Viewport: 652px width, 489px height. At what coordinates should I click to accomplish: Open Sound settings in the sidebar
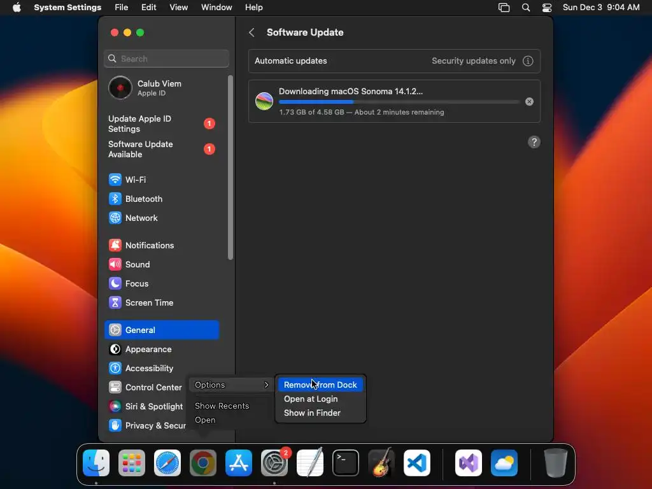[x=161, y=264]
